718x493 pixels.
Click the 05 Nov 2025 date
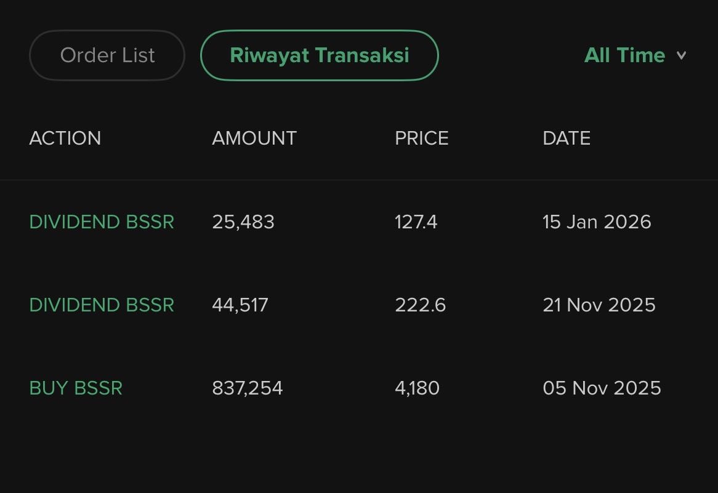pyautogui.click(x=602, y=388)
